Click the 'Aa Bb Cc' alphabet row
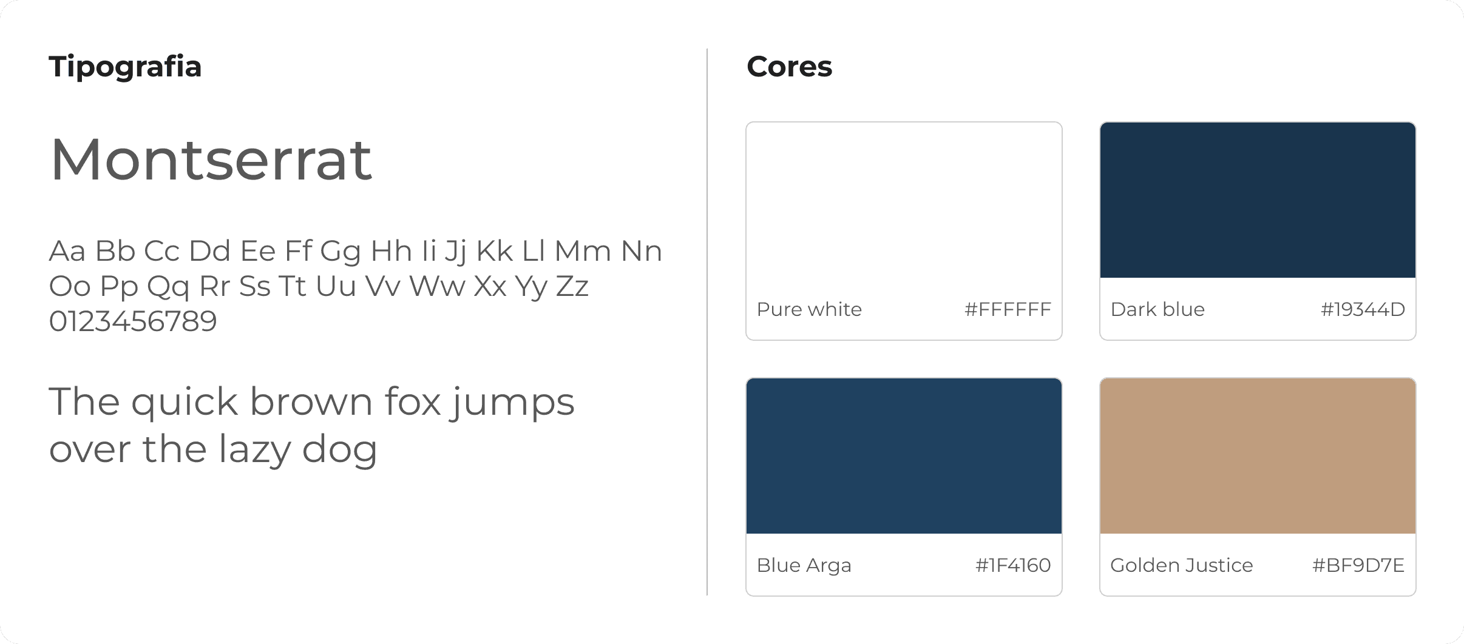The width and height of the screenshot is (1464, 644). [x=356, y=251]
